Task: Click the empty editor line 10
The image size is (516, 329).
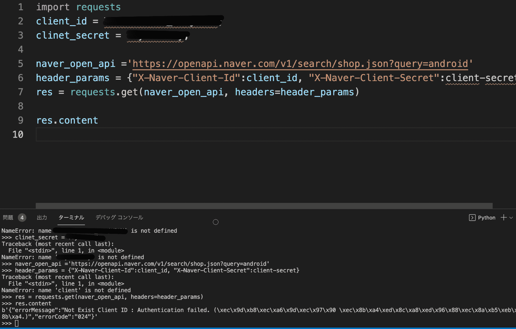Action: coord(264,135)
